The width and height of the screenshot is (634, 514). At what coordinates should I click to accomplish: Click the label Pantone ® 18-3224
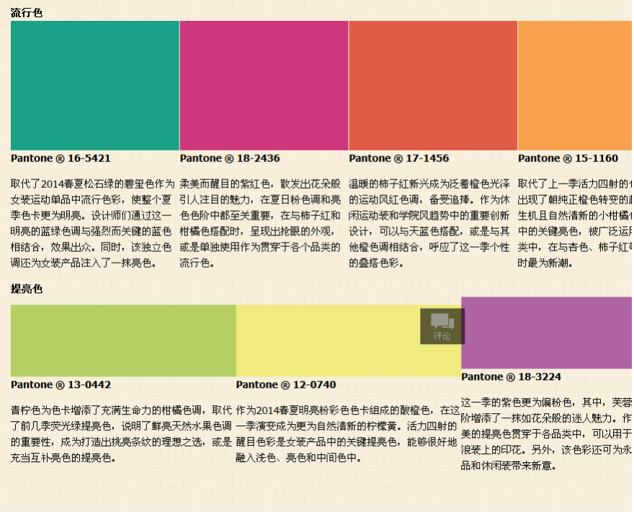[x=512, y=377]
